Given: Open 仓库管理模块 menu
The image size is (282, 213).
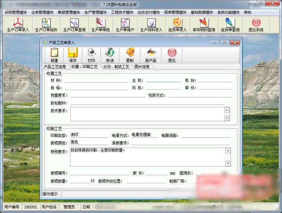Looking at the screenshot, I should [x=42, y=12].
